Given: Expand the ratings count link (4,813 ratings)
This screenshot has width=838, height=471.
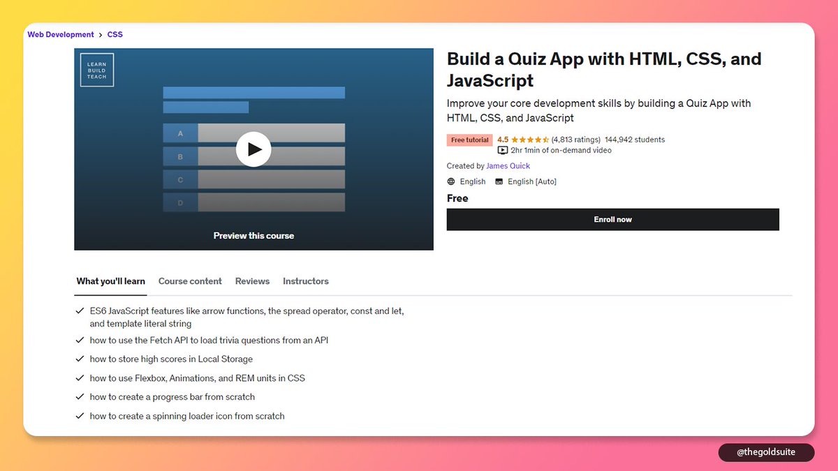Looking at the screenshot, I should (x=574, y=140).
